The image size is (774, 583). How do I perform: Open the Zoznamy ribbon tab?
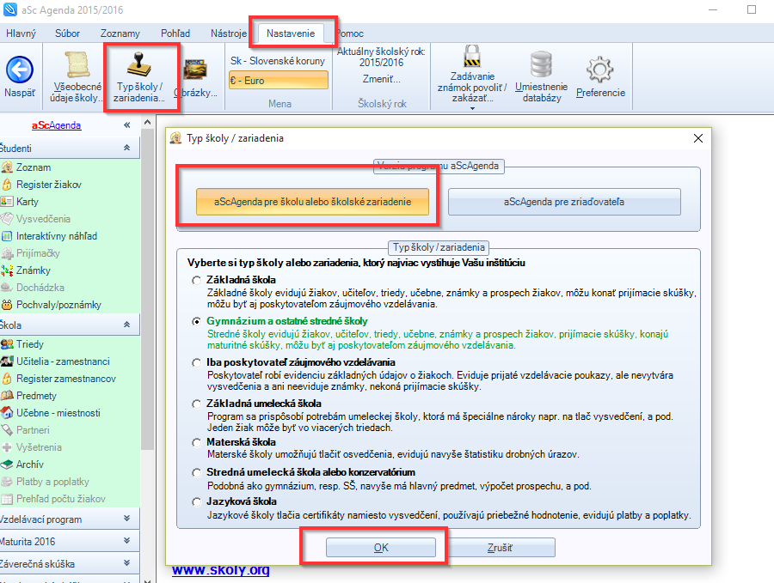pyautogui.click(x=120, y=33)
